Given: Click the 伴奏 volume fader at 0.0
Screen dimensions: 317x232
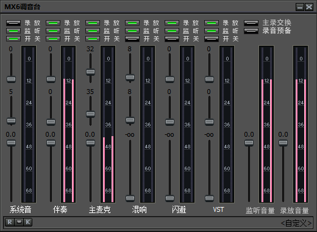Looking at the screenshot, I should [51, 143].
